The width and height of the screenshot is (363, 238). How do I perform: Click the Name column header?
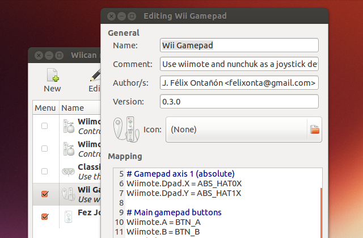coord(80,108)
